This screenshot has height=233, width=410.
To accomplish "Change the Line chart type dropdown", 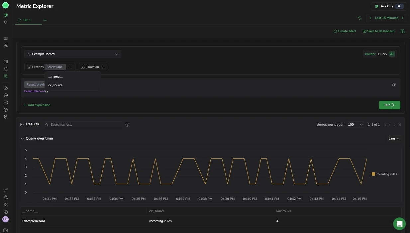I will [x=394, y=139].
